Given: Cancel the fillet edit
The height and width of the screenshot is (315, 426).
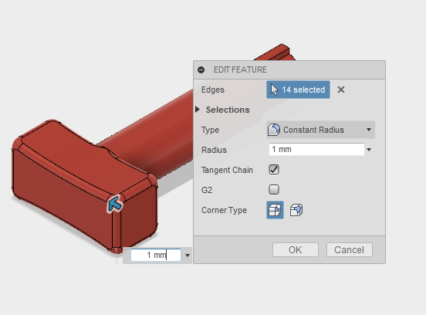Looking at the screenshot, I should tap(349, 250).
